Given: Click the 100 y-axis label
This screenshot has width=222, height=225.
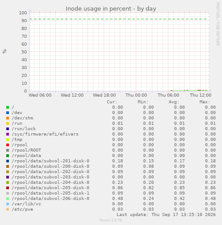Looking at the screenshot, I should click(23, 13).
